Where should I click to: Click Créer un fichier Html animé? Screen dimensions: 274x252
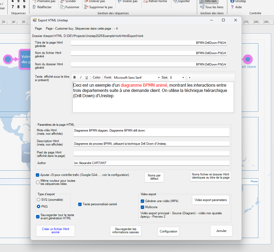(55, 231)
